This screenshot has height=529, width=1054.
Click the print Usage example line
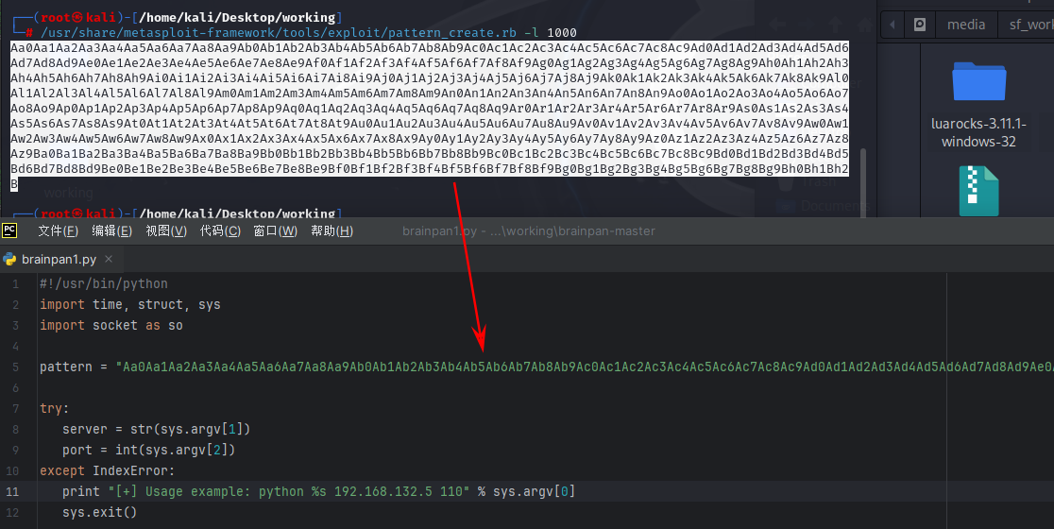point(318,491)
